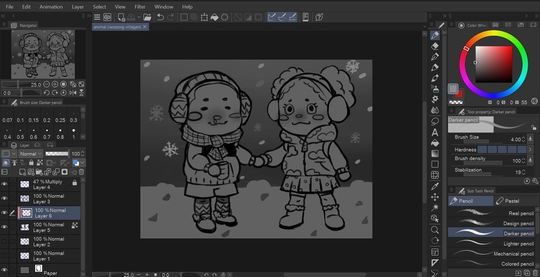Choose the Mechanical pencil sub tool
The image size is (540, 277).
(491, 253)
